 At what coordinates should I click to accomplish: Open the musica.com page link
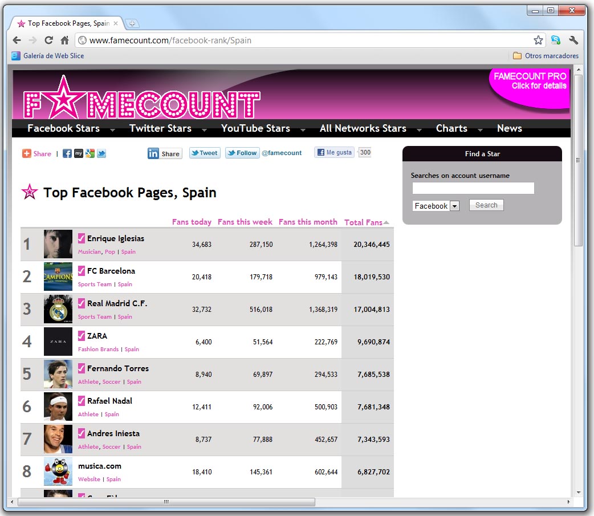100,466
